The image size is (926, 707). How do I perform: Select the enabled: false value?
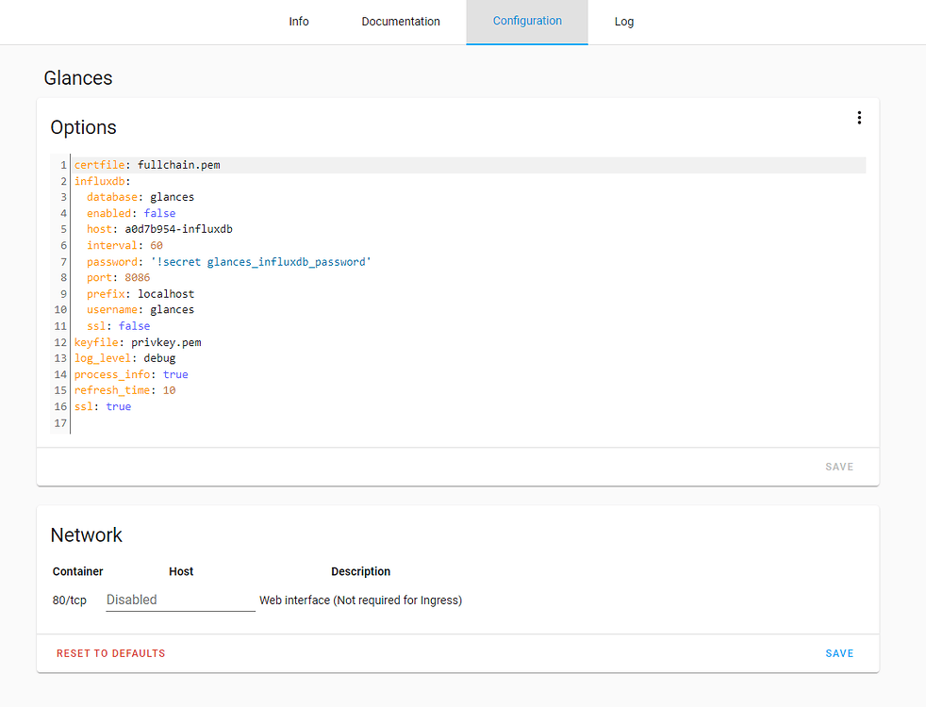click(159, 212)
